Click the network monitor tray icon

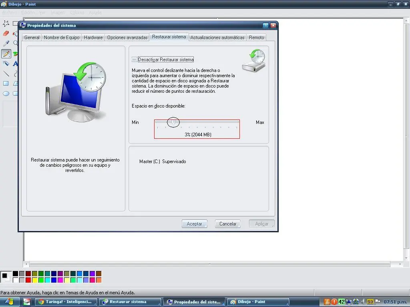[x=349, y=302]
